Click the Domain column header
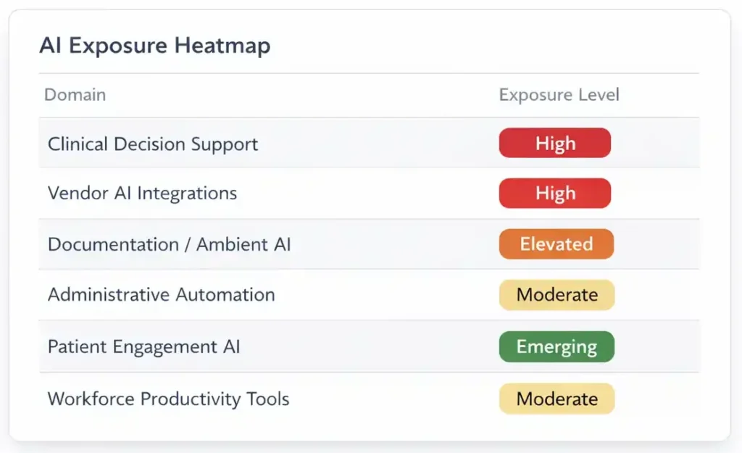The image size is (742, 453). click(75, 95)
